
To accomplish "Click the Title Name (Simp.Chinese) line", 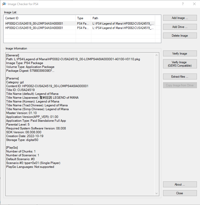I will [37, 109].
